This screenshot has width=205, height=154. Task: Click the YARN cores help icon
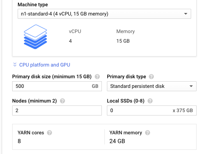coord(49,133)
